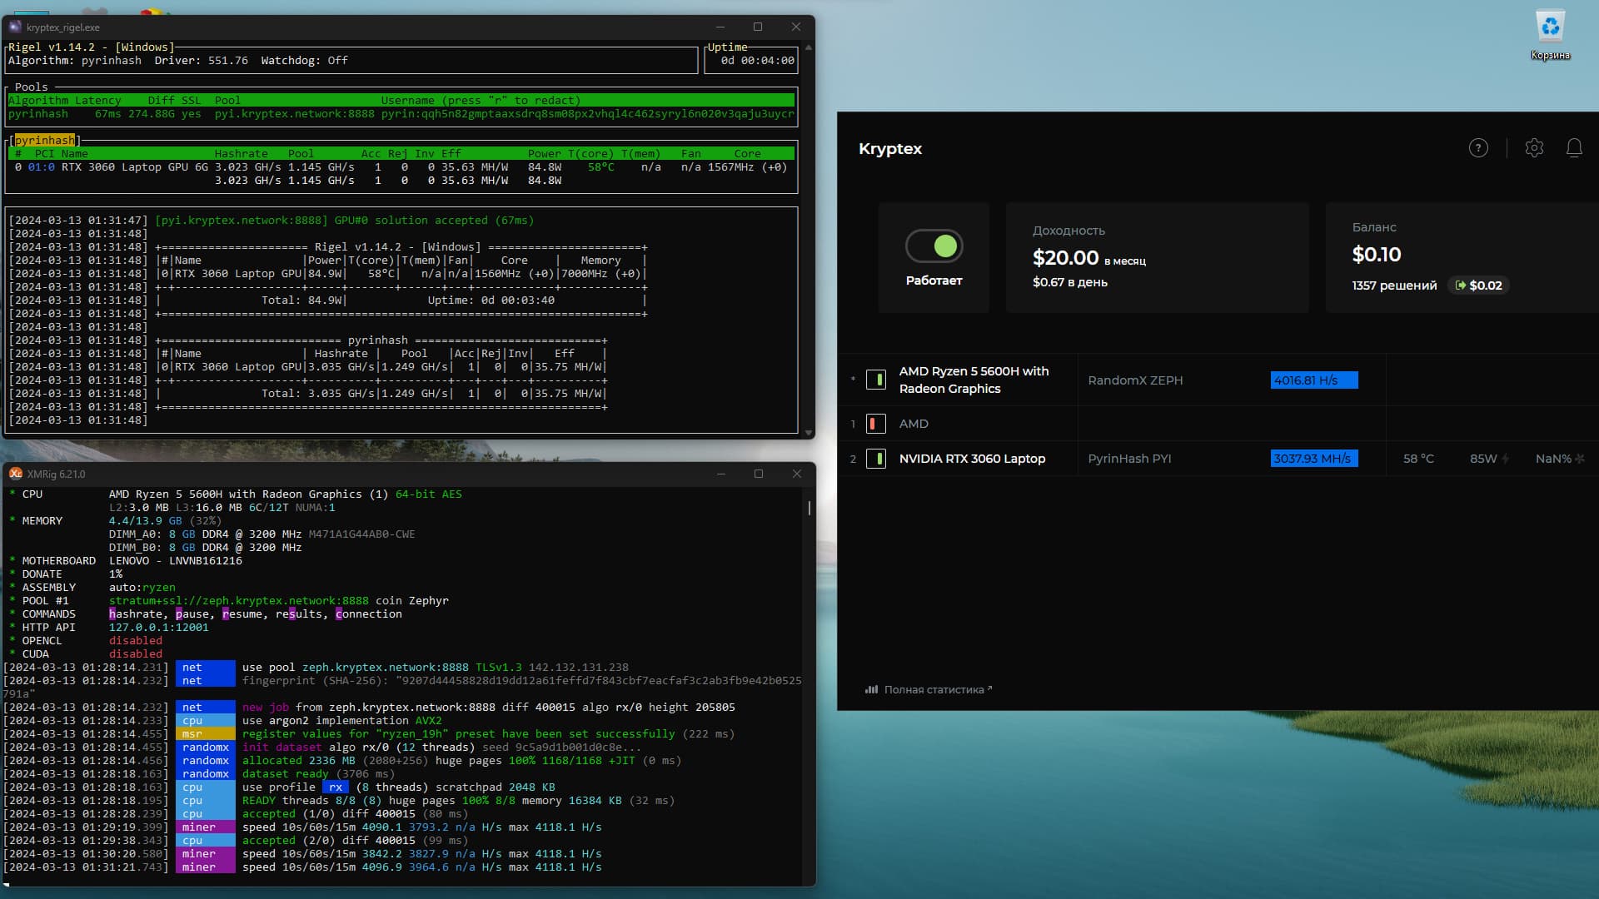The height and width of the screenshot is (899, 1599).
Task: Maximize the kryptex_rigel.exe window
Action: tap(758, 27)
